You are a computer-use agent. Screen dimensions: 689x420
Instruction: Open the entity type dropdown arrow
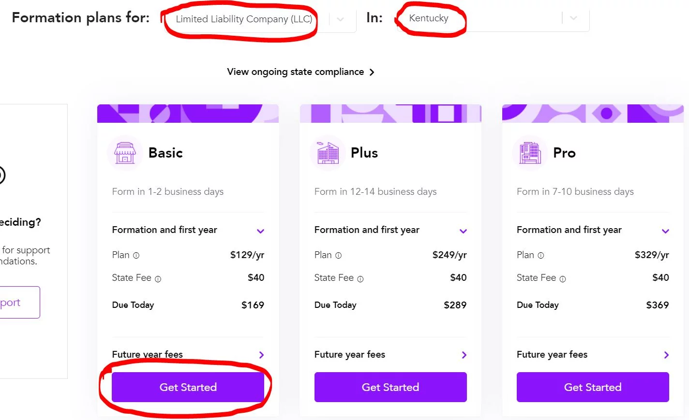pos(340,19)
